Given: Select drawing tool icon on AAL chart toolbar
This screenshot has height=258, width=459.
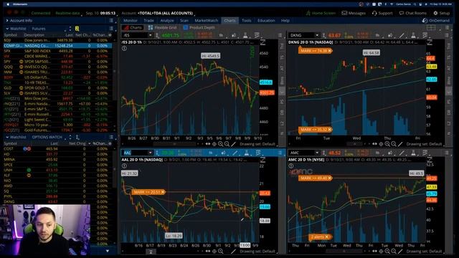Looking at the screenshot, I should [235, 153].
